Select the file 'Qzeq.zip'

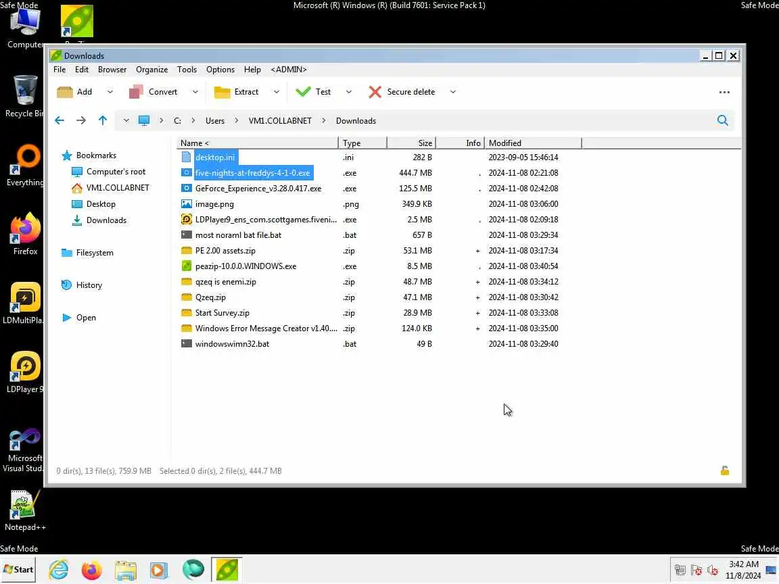[210, 297]
